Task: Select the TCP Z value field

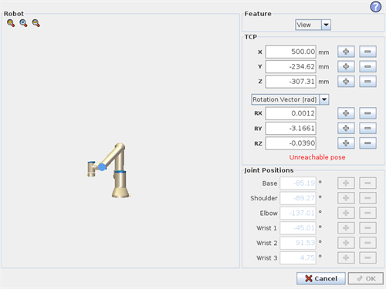Action: tap(291, 82)
